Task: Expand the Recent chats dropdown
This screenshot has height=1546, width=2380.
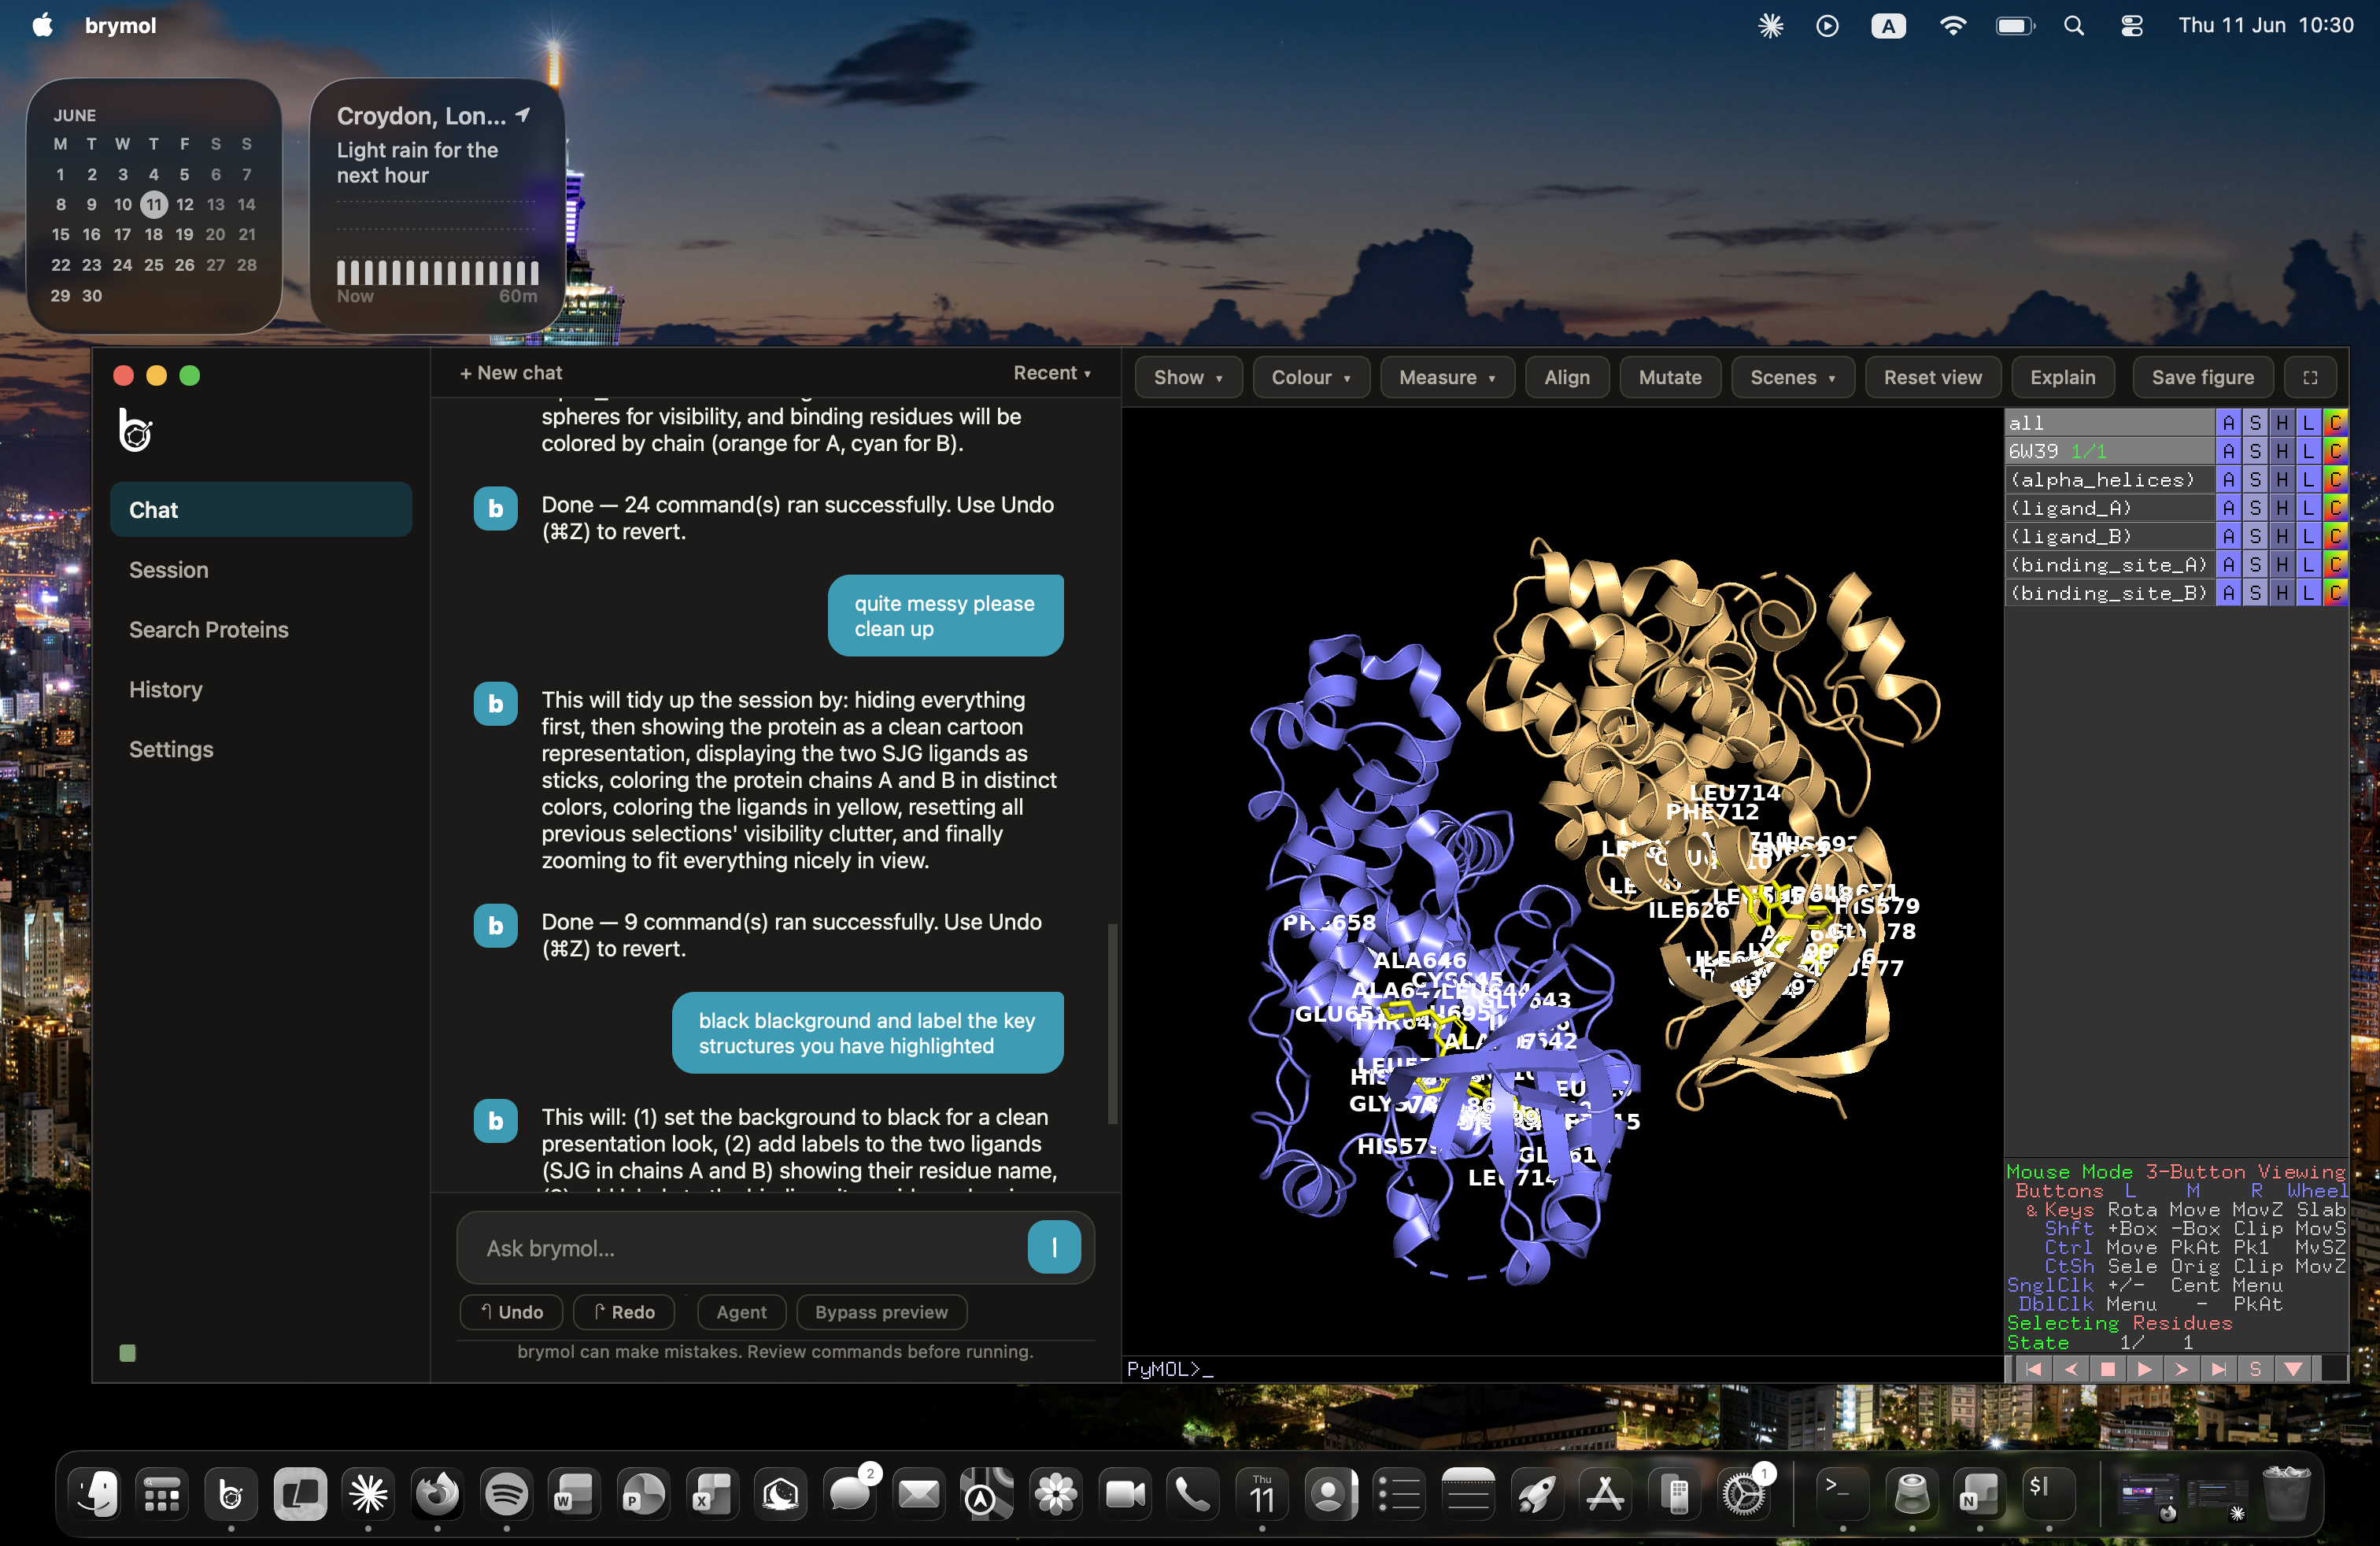Action: point(1052,373)
